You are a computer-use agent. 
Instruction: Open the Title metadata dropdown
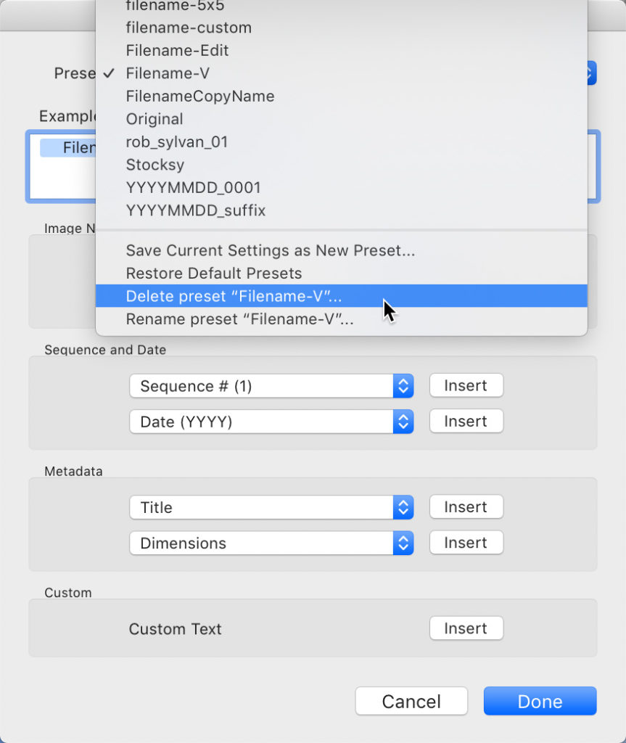[271, 507]
